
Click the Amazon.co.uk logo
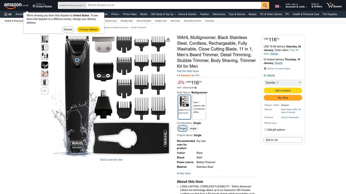click(x=16, y=5)
